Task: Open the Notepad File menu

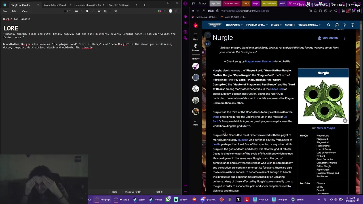Action: pos(5,11)
